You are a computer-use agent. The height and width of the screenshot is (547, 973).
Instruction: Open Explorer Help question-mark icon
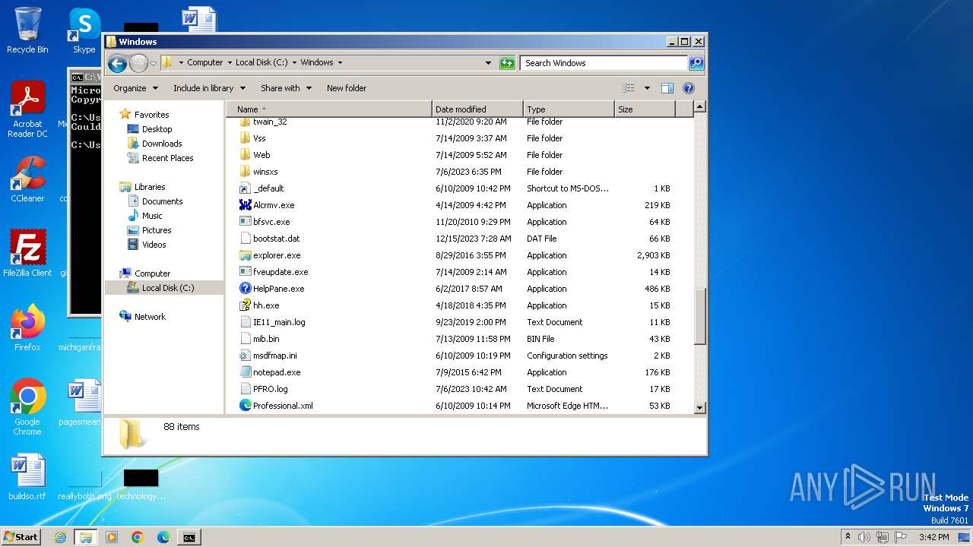tap(689, 88)
